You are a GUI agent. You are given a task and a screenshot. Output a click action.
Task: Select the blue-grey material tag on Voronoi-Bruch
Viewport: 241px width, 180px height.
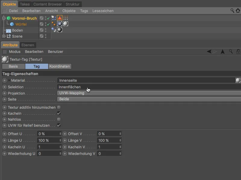pos(54,18)
